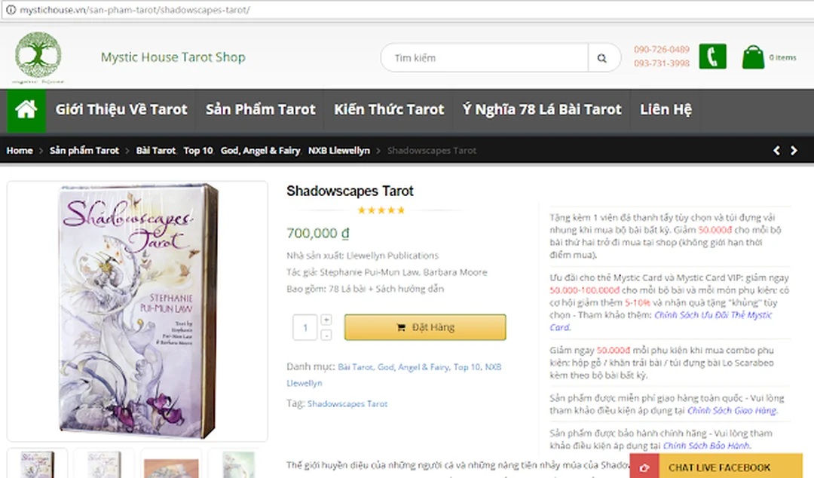The image size is (814, 478).
Task: Go to next product arrow
Action: [x=794, y=151]
